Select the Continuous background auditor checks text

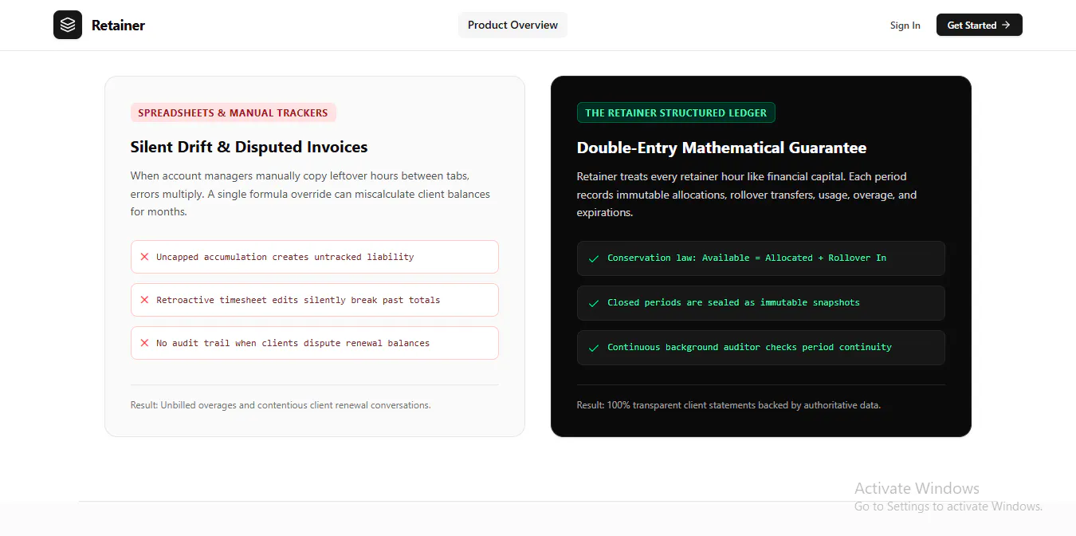pyautogui.click(x=749, y=347)
